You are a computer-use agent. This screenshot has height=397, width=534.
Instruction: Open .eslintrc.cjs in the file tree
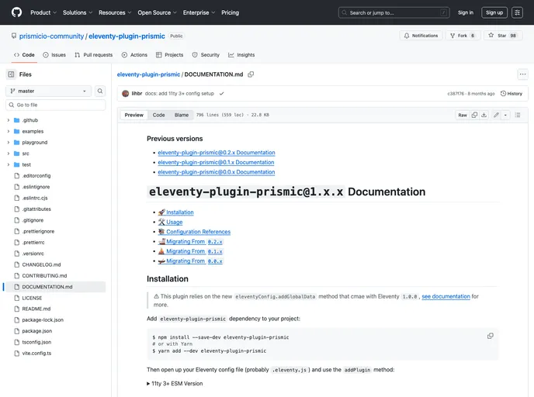pyautogui.click(x=35, y=198)
